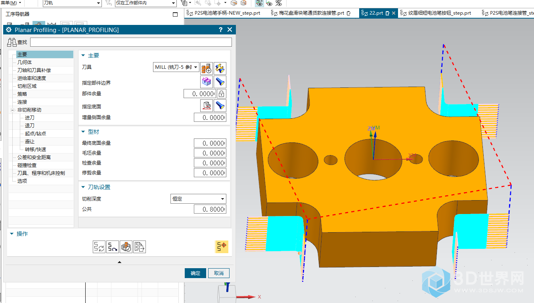Screen dimensions: 534x303
Task: Collapse the 刀轨设置 section
Action: click(x=83, y=187)
